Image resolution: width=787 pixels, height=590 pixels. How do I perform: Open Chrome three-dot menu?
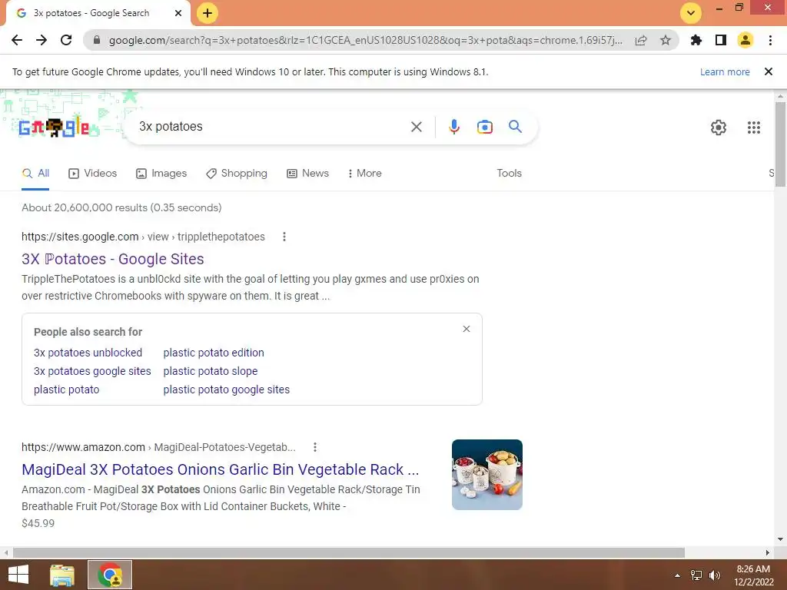tap(770, 40)
